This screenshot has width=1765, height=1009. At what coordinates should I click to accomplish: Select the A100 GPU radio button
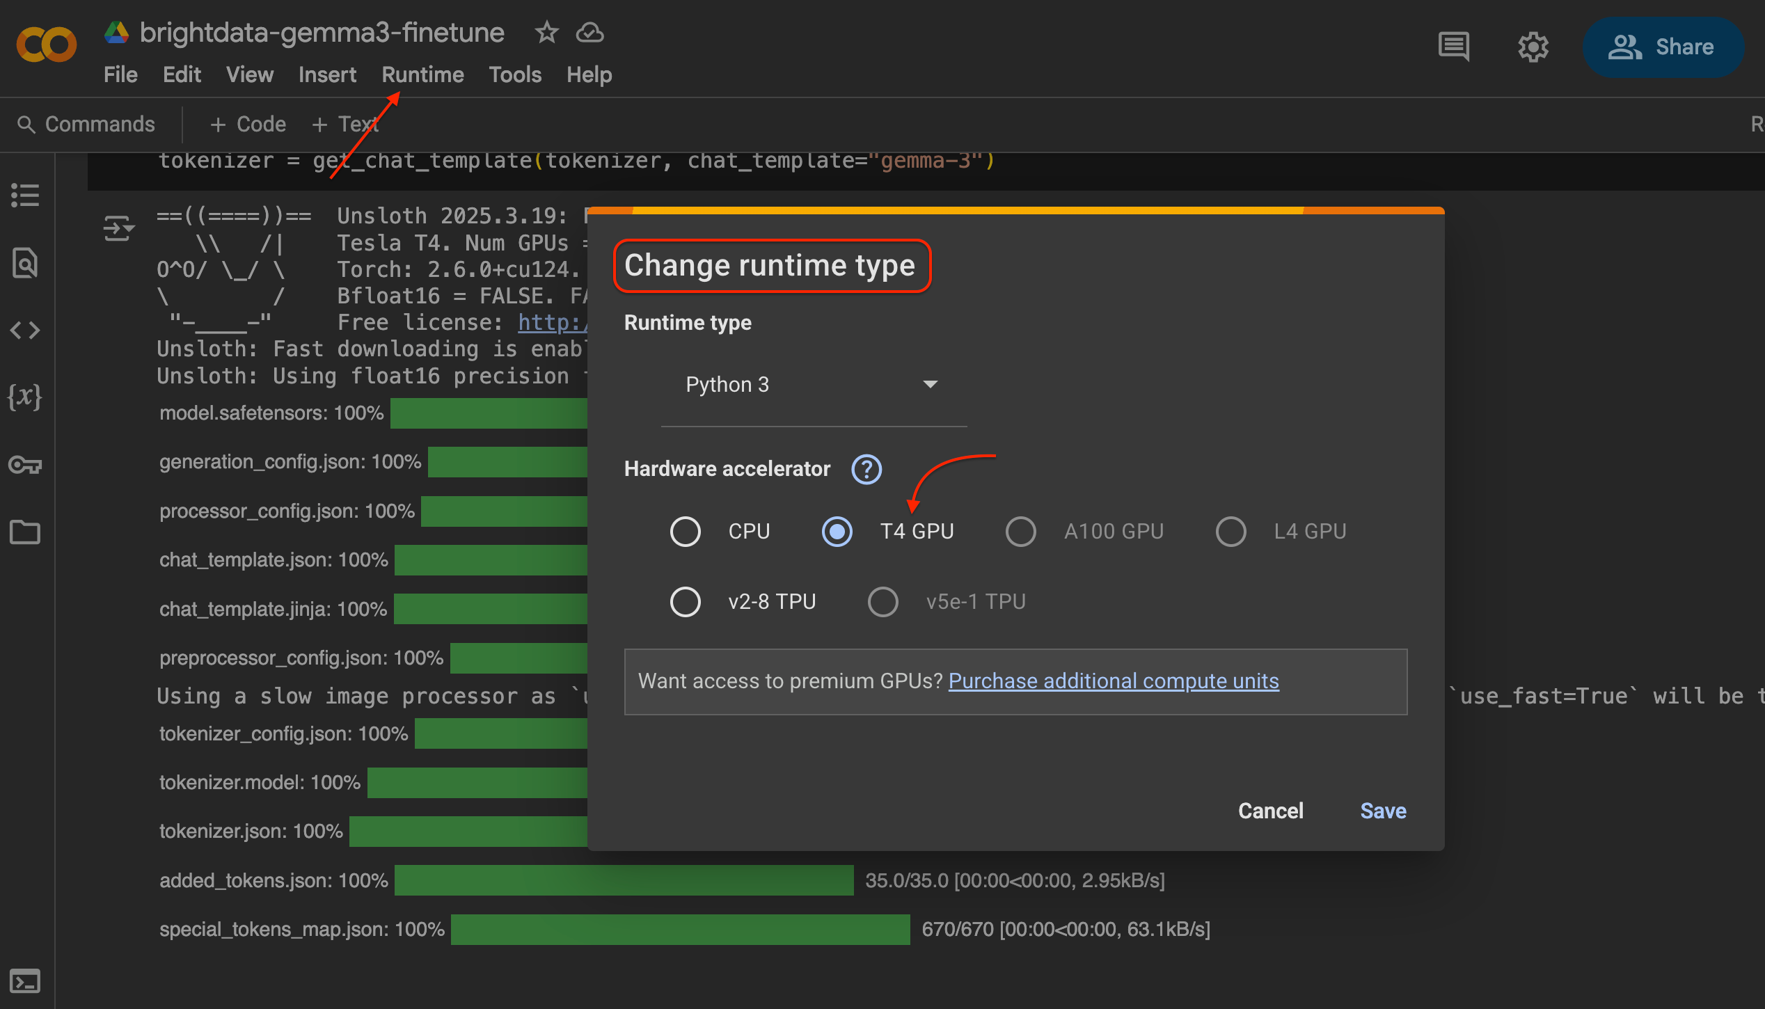[x=1021, y=532]
